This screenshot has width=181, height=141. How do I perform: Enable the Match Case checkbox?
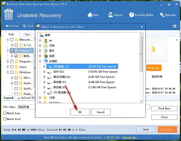pos(5,113)
